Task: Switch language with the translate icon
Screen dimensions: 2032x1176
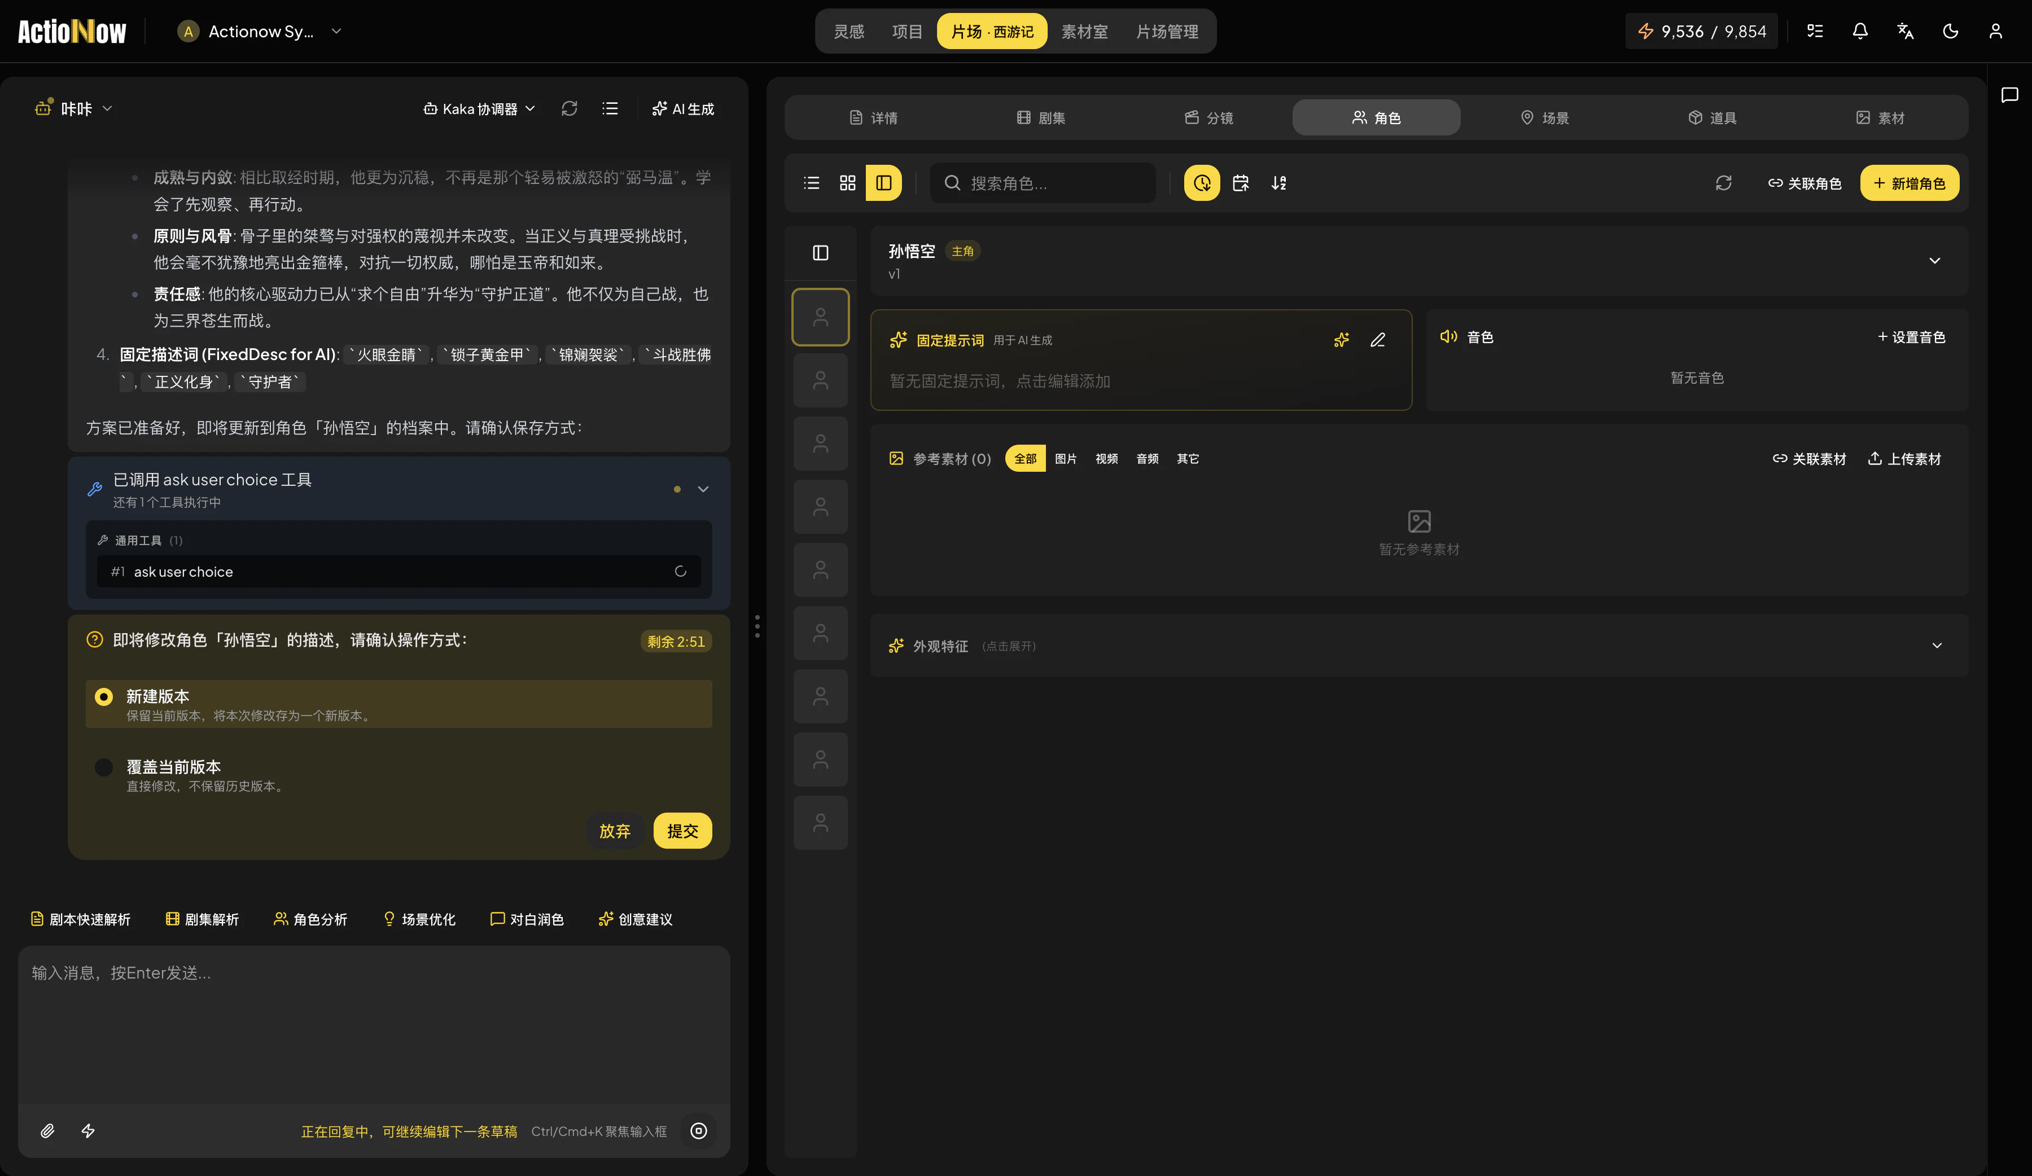Action: [x=1904, y=32]
